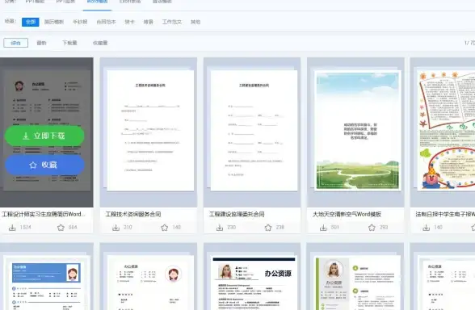The image size is (475, 310).
Task: Click download count 210
Action: coord(128,228)
